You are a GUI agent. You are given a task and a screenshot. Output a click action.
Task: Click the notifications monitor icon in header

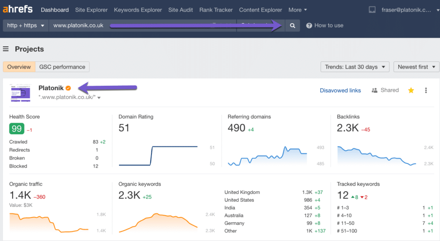(373, 10)
